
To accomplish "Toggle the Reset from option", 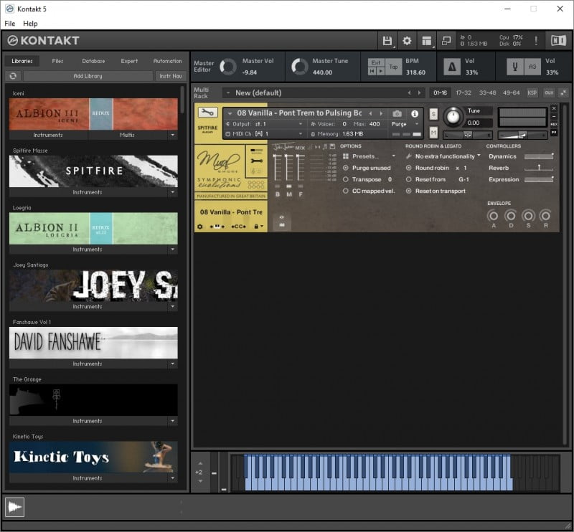I will click(x=408, y=180).
